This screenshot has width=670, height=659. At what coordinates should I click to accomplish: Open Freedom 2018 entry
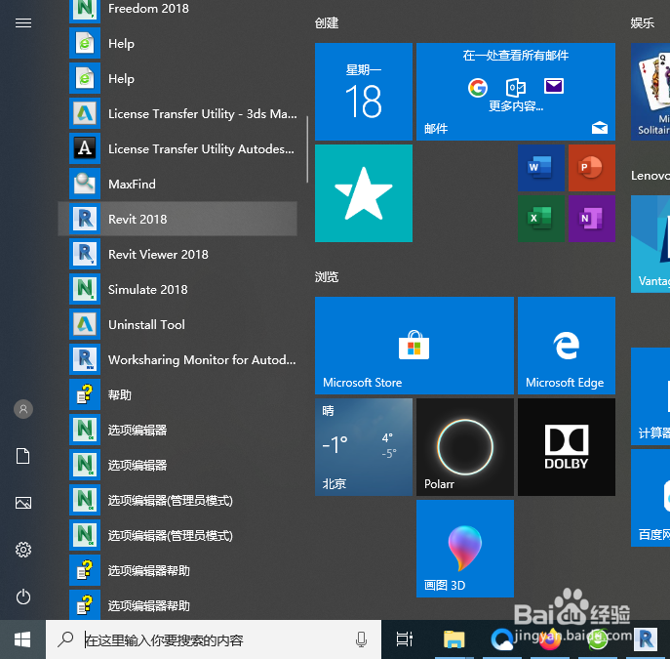click(x=177, y=10)
